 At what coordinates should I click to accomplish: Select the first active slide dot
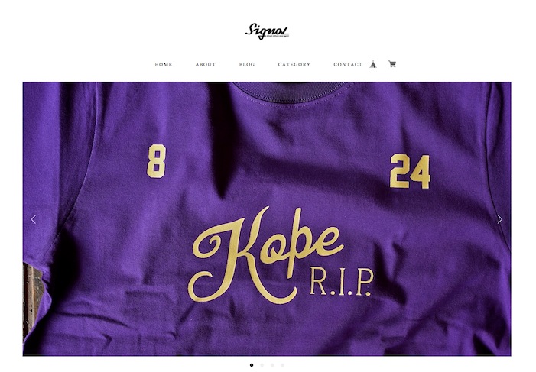[x=252, y=365]
